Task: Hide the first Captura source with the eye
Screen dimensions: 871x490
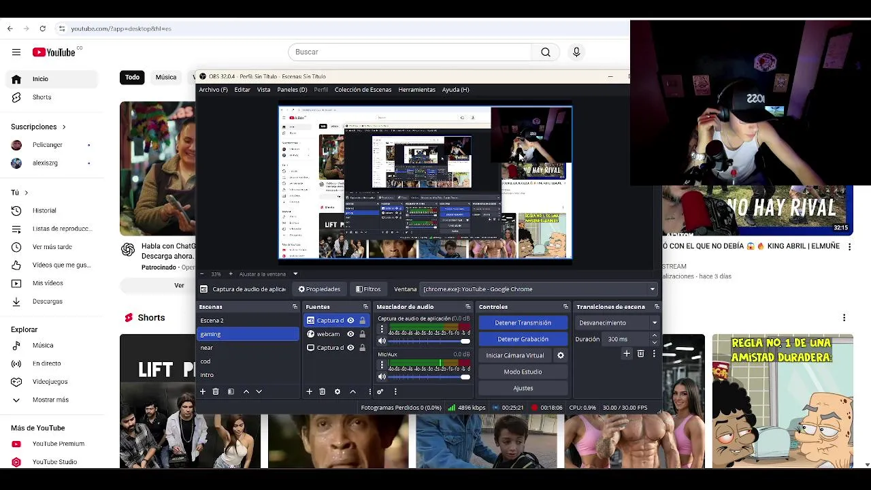Action: [350, 321]
